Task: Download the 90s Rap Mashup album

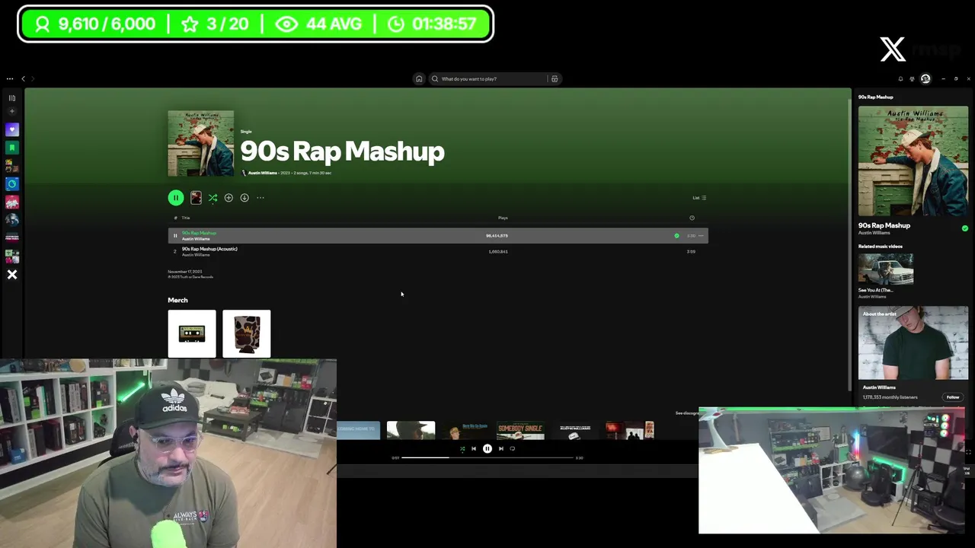Action: click(x=245, y=198)
